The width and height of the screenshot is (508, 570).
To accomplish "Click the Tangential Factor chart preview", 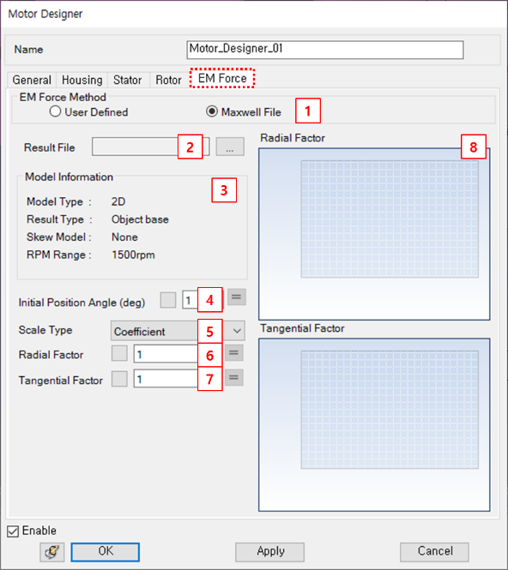I will coord(374,425).
